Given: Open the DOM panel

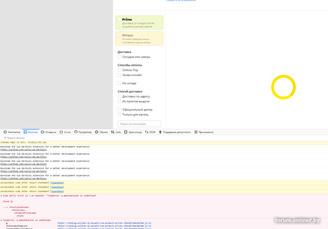Looking at the screenshot, I should click(x=150, y=132).
